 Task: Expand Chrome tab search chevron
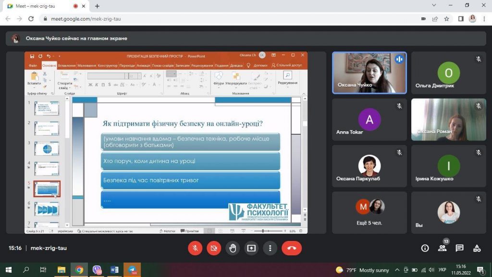(434, 5)
